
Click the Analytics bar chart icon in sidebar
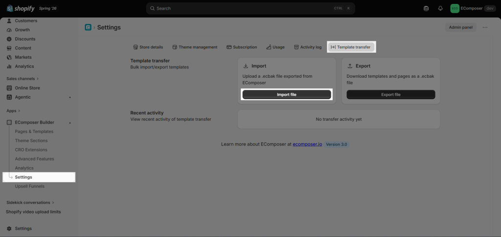coord(9,66)
